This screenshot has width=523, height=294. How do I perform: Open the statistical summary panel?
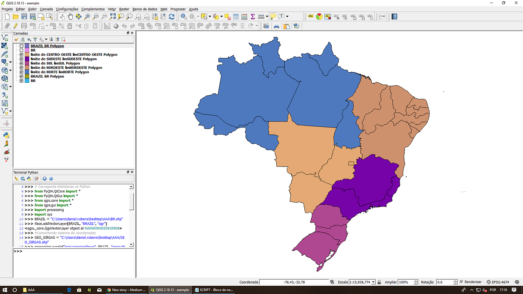[x=252, y=17]
